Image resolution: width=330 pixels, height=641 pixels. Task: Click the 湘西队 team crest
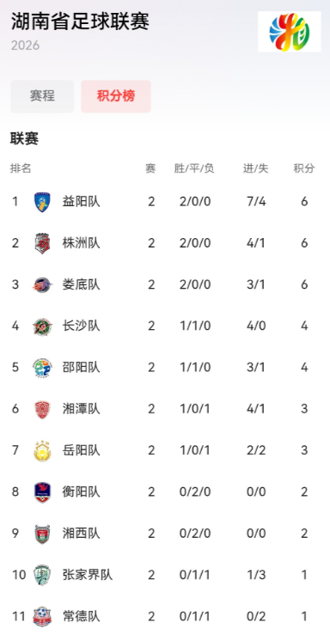click(x=42, y=534)
